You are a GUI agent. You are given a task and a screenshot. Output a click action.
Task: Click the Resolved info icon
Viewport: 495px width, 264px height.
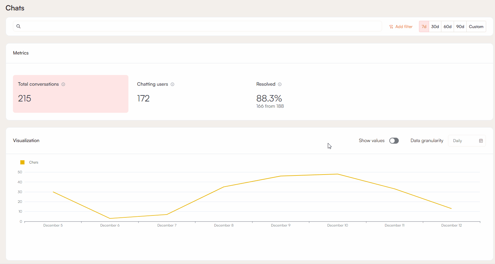pyautogui.click(x=280, y=84)
